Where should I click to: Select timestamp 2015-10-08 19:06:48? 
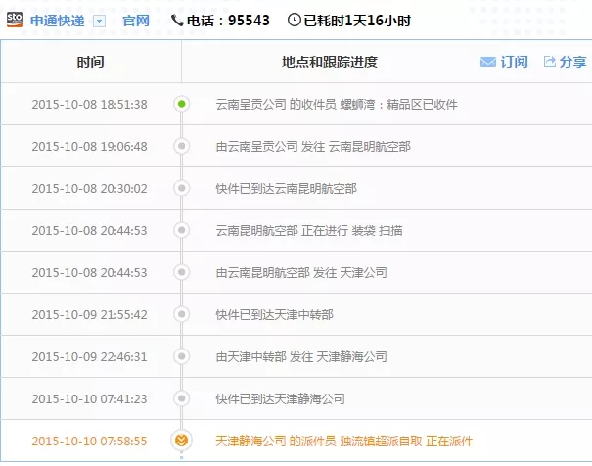(x=89, y=147)
